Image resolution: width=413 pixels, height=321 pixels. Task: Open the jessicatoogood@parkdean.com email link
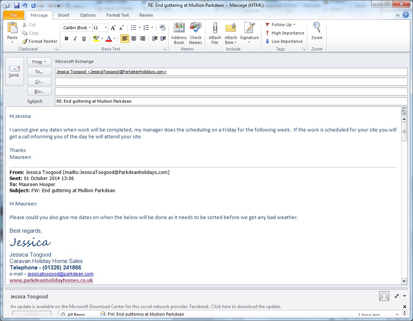click(x=61, y=274)
